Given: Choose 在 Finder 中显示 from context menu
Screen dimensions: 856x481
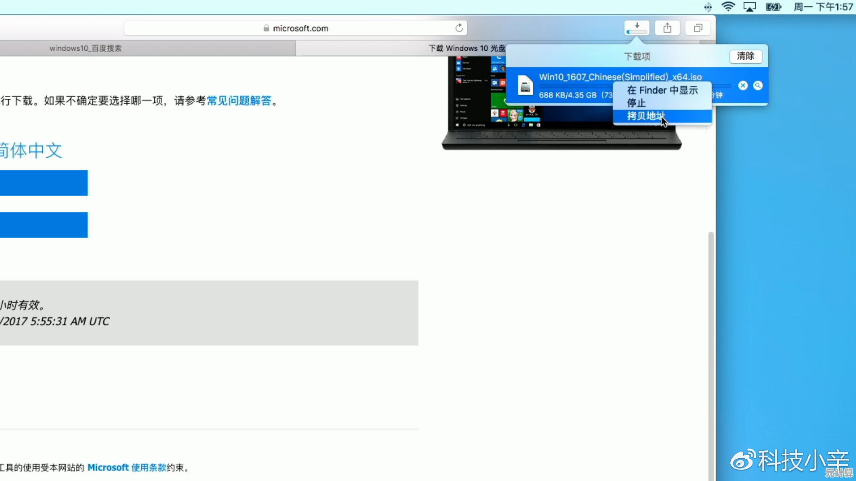Looking at the screenshot, I should 662,90.
